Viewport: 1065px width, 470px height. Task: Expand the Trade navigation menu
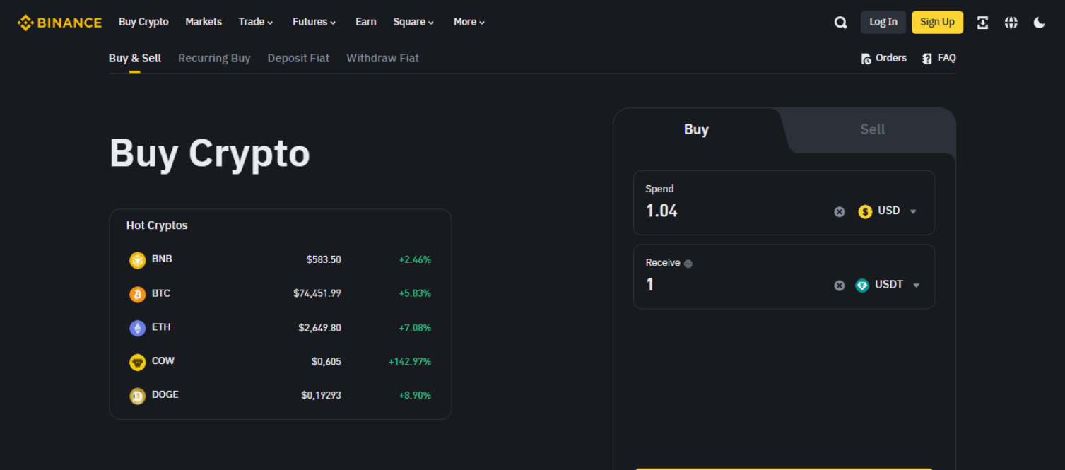click(x=255, y=22)
